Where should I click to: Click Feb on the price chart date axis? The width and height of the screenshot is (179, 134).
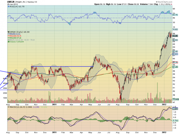tap(63, 105)
